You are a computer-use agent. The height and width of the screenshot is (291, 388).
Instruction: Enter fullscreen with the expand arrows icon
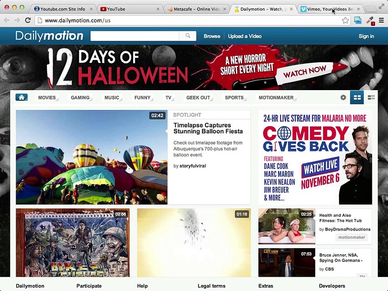(x=381, y=7)
